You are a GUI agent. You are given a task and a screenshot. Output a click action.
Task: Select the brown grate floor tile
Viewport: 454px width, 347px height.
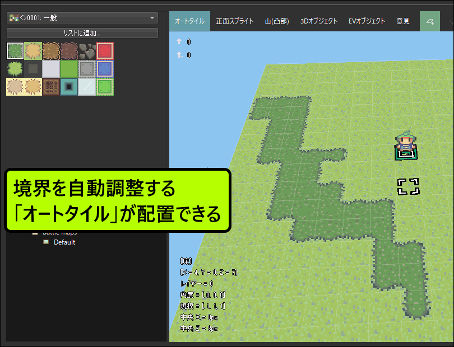point(51,87)
